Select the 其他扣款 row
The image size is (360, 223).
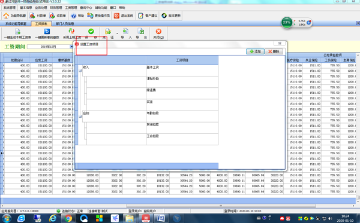tap(182, 128)
